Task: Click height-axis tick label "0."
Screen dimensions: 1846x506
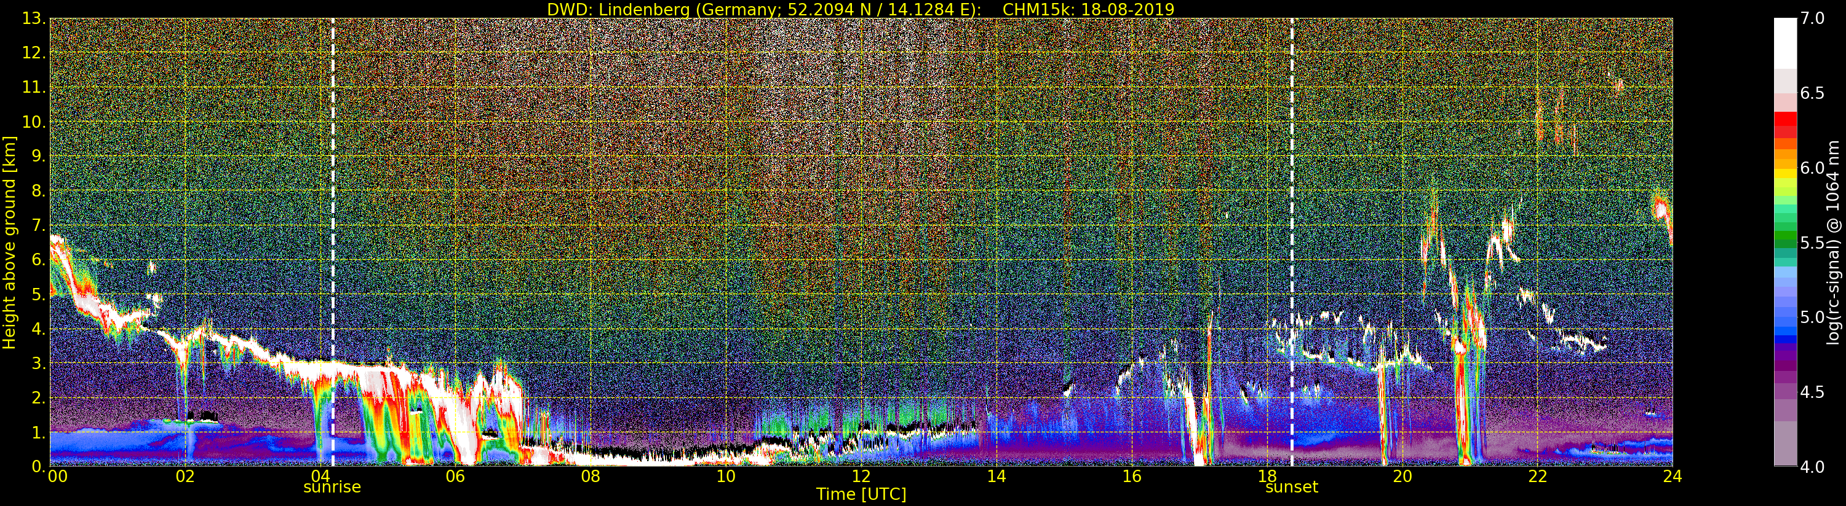Action: pyautogui.click(x=38, y=467)
